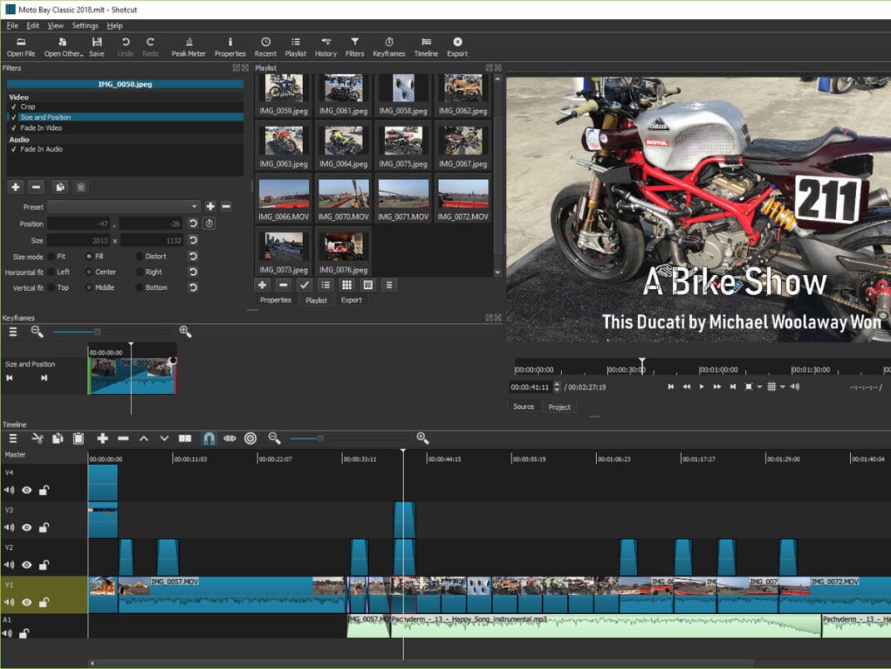Add a new filter with plus button

15,187
